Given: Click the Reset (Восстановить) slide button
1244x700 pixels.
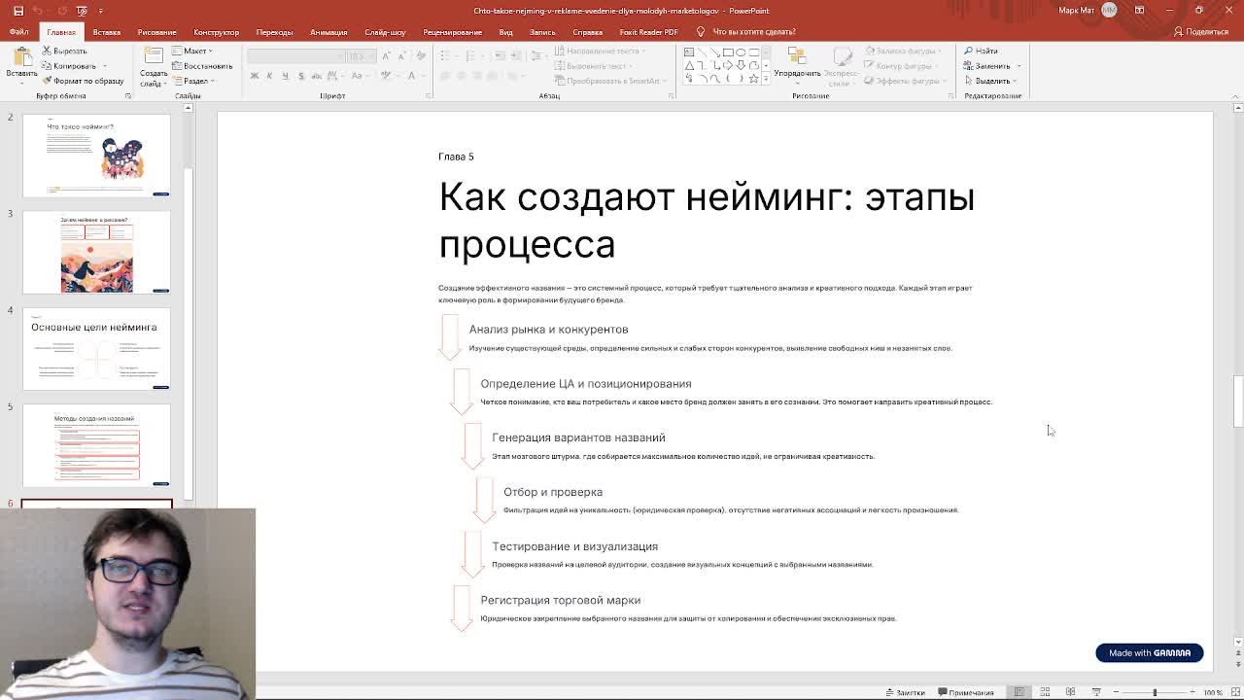Looking at the screenshot, I should (202, 66).
